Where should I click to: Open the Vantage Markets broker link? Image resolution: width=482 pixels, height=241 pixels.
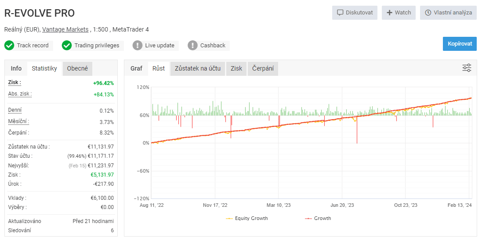pos(65,29)
